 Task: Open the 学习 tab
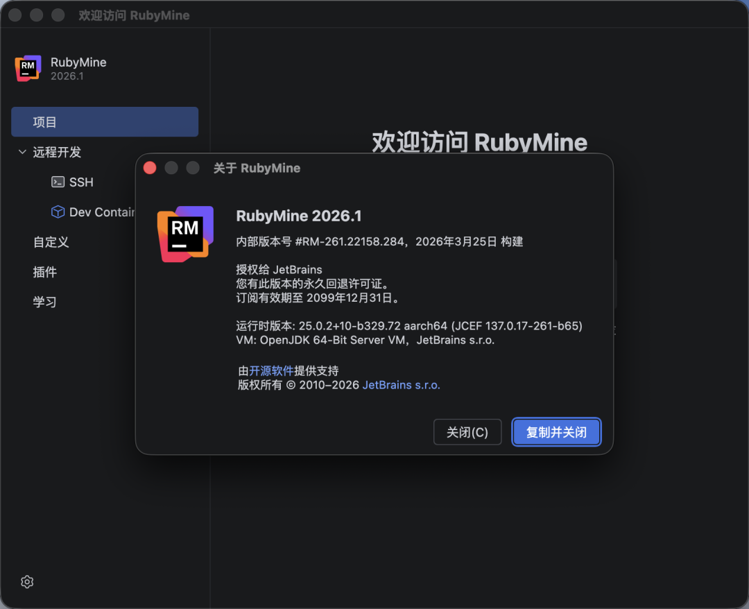(45, 302)
